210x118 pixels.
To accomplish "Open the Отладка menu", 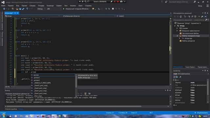I will pos(41,6).
